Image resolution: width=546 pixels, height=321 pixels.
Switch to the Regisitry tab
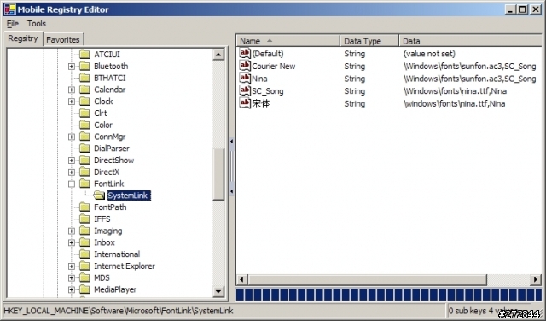23,38
